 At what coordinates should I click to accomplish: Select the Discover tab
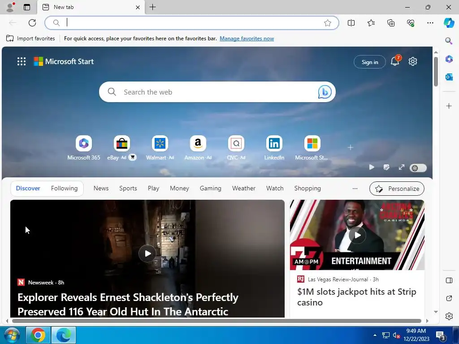click(x=28, y=189)
